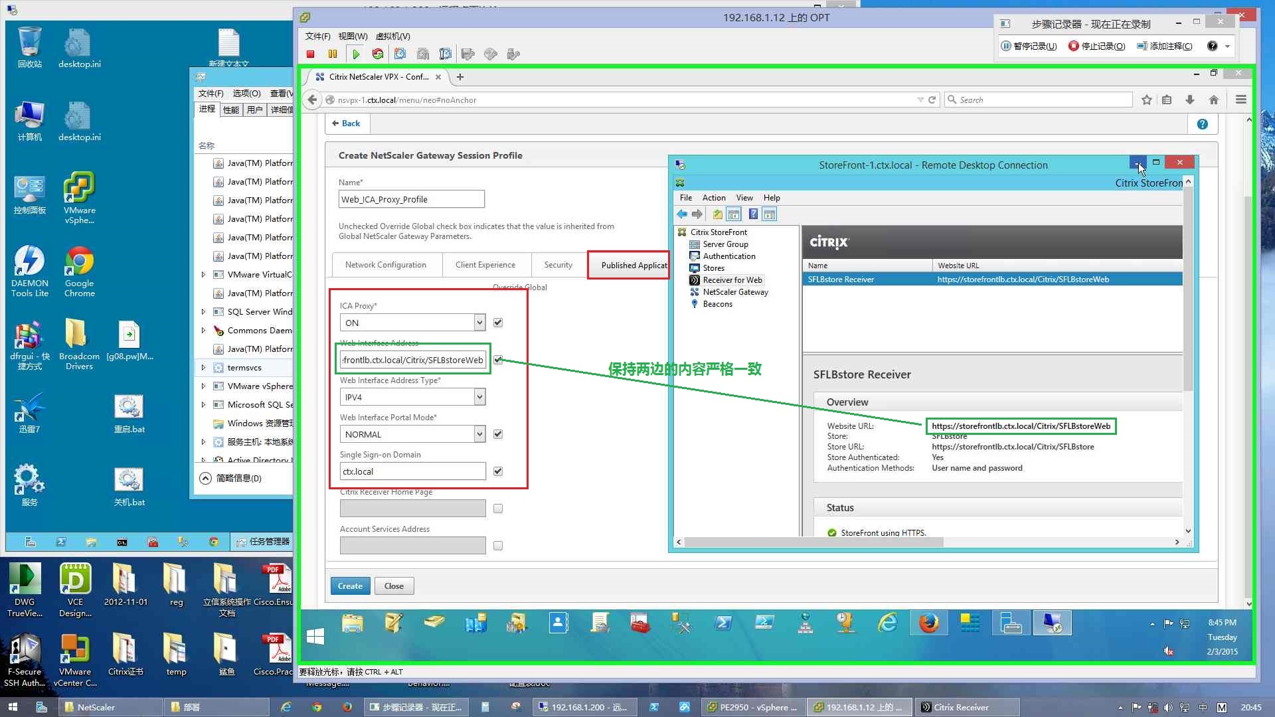Switch to Client Experience tab

point(485,265)
